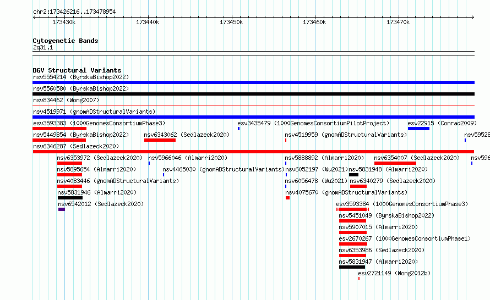This screenshot has height=300, width=490.
Task: Select small red block under nsv4075670
Action: (287, 198)
